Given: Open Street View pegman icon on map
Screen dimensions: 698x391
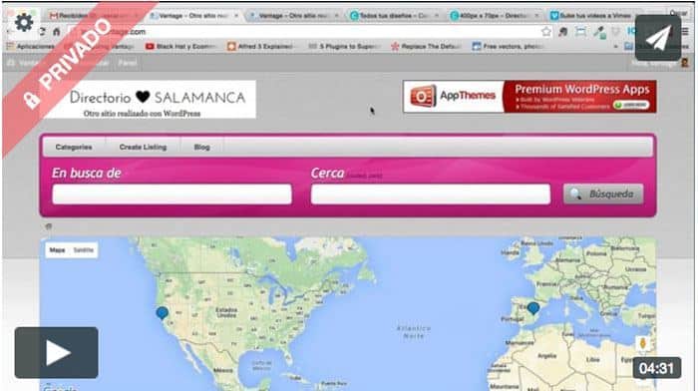Looking at the screenshot, I should point(643,343).
